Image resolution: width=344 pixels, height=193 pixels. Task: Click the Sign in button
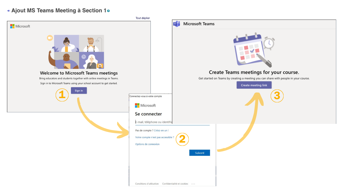[79, 91]
